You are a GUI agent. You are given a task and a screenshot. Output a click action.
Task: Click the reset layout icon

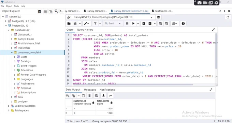[228, 17]
